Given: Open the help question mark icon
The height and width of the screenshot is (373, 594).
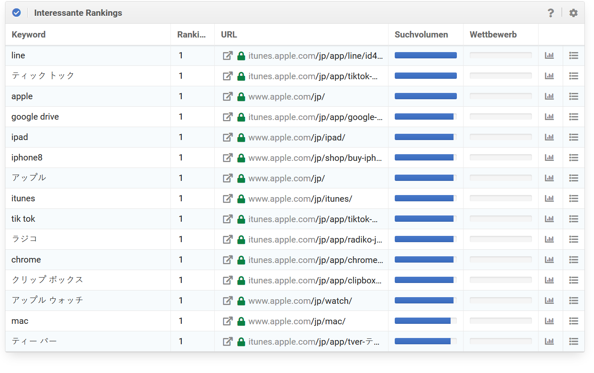Looking at the screenshot, I should (x=551, y=13).
